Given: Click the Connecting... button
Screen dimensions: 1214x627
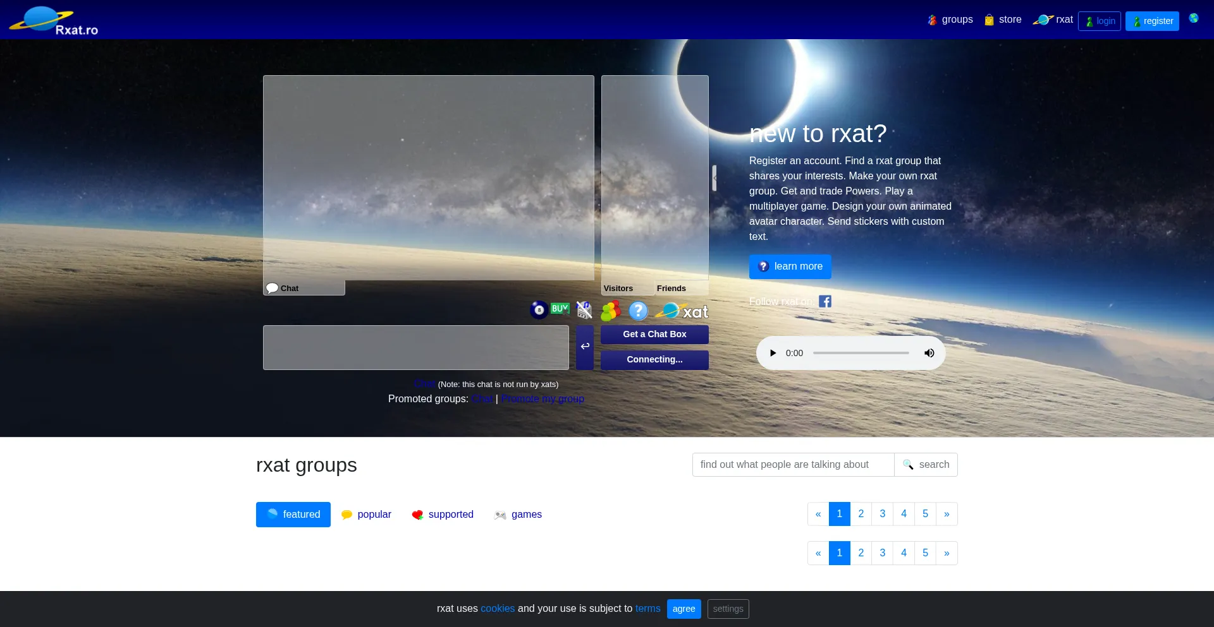Looking at the screenshot, I should (654, 360).
